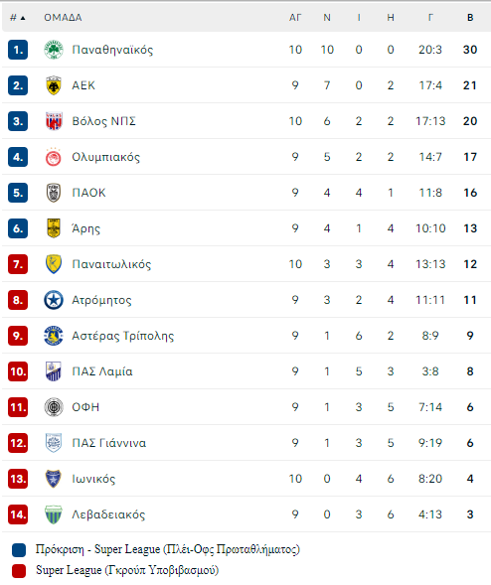Image resolution: width=491 pixels, height=585 pixels.
Task: Sort table by Β points column header
Action: coord(470,18)
